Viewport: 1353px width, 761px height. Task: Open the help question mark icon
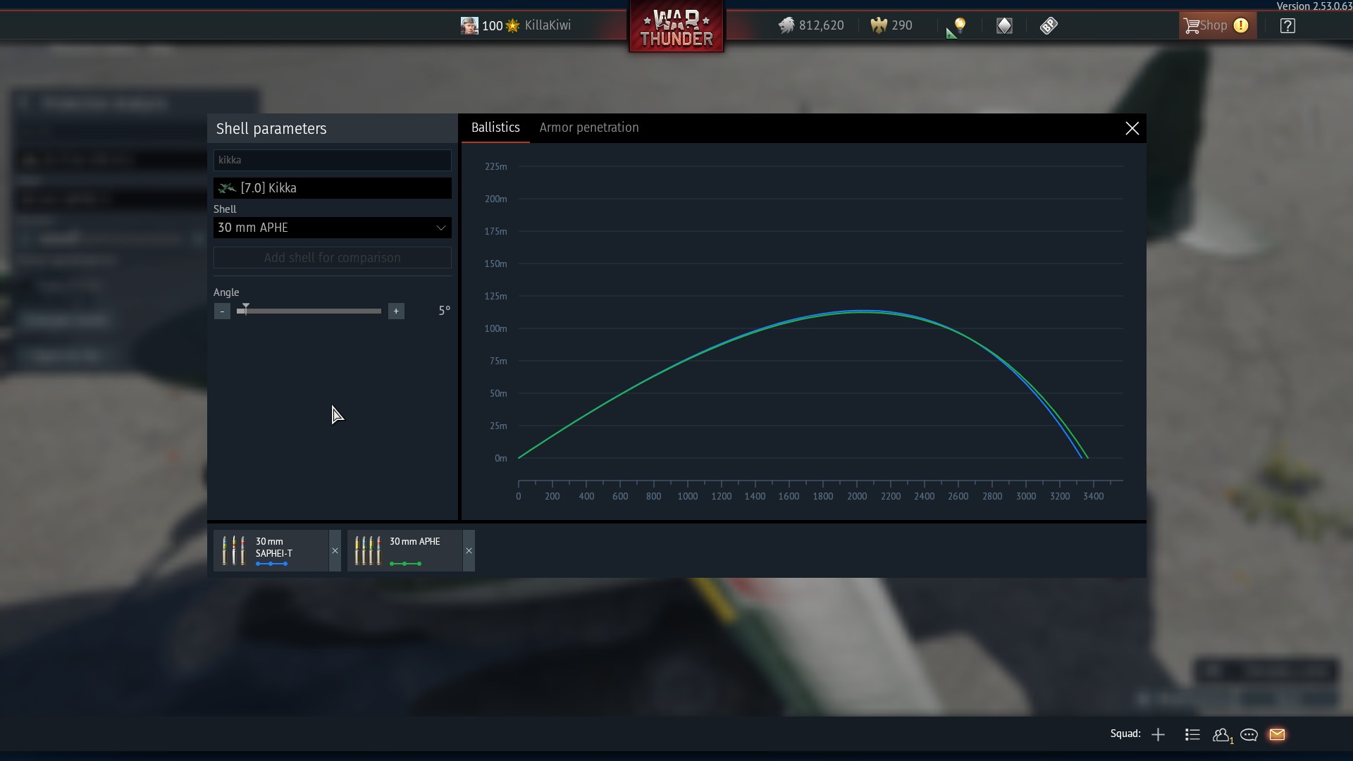click(1287, 26)
